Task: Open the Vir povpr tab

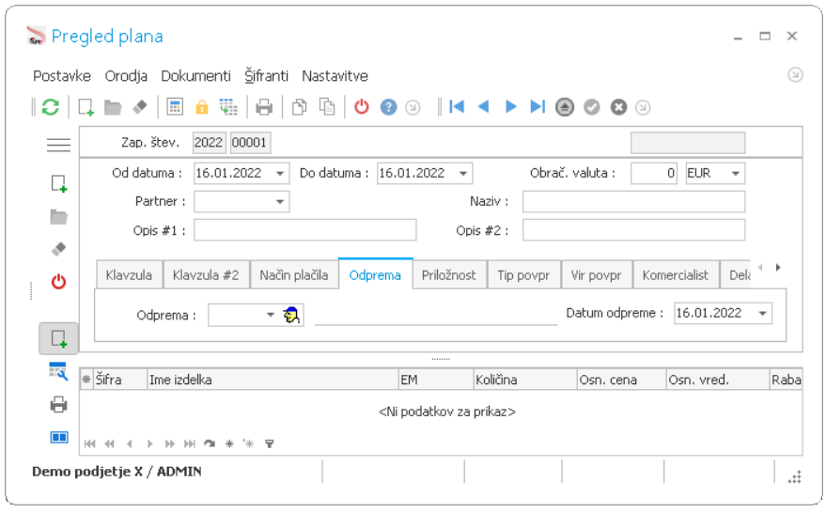Action: click(597, 275)
